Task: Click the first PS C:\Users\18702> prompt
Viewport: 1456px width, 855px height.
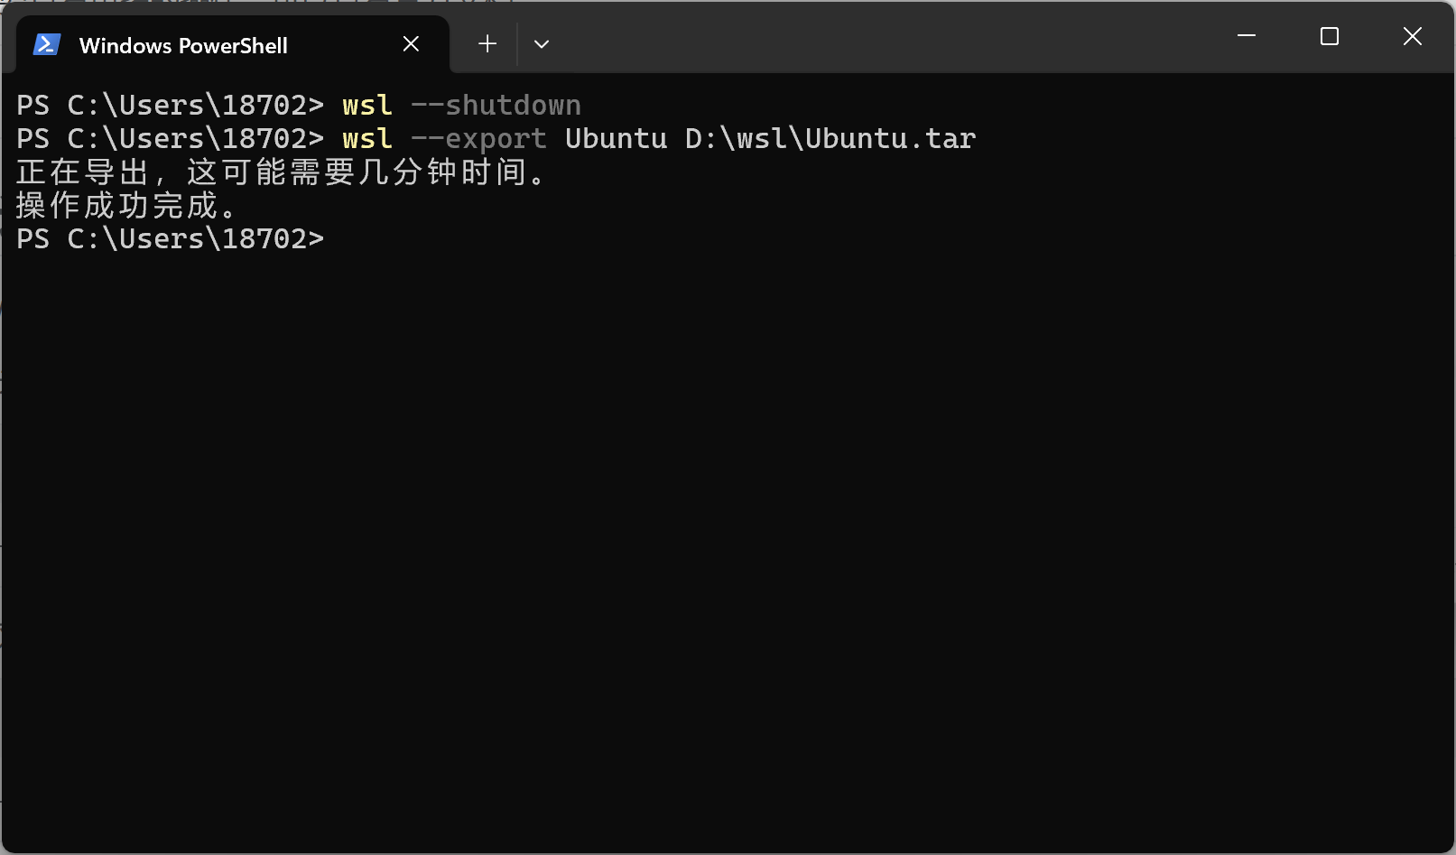Action: [170, 106]
